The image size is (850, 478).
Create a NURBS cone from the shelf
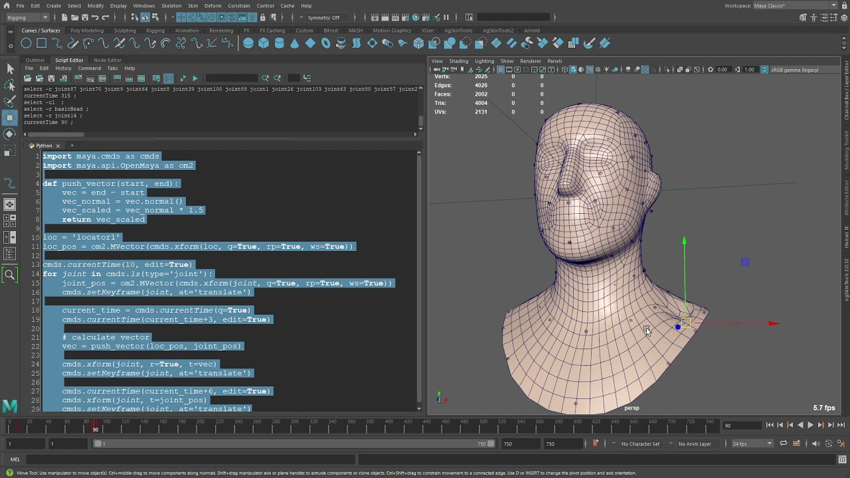295,43
